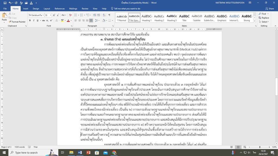Switch to Web Layout view
The image size is (278, 156).
(x=245, y=147)
